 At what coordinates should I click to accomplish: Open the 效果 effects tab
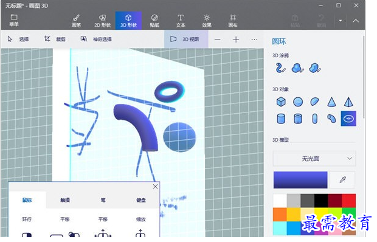pyautogui.click(x=207, y=21)
